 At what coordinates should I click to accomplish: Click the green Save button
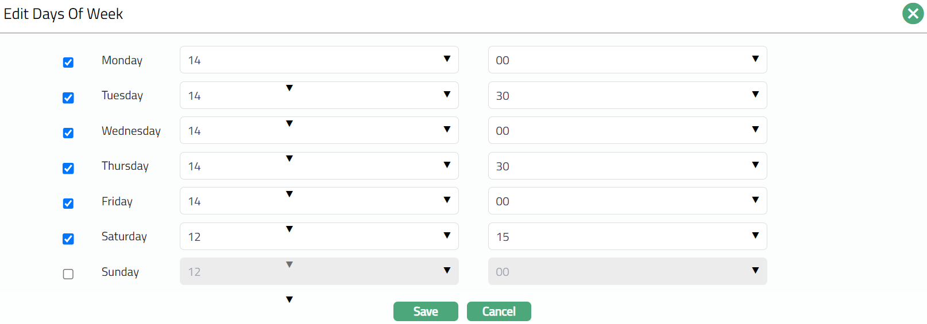[x=426, y=311]
